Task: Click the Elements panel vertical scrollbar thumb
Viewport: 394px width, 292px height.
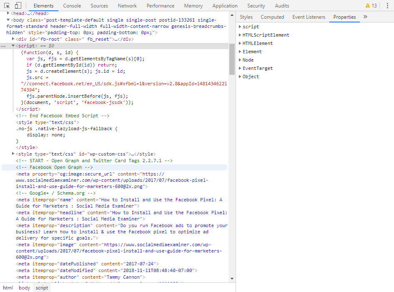Action: [232, 58]
